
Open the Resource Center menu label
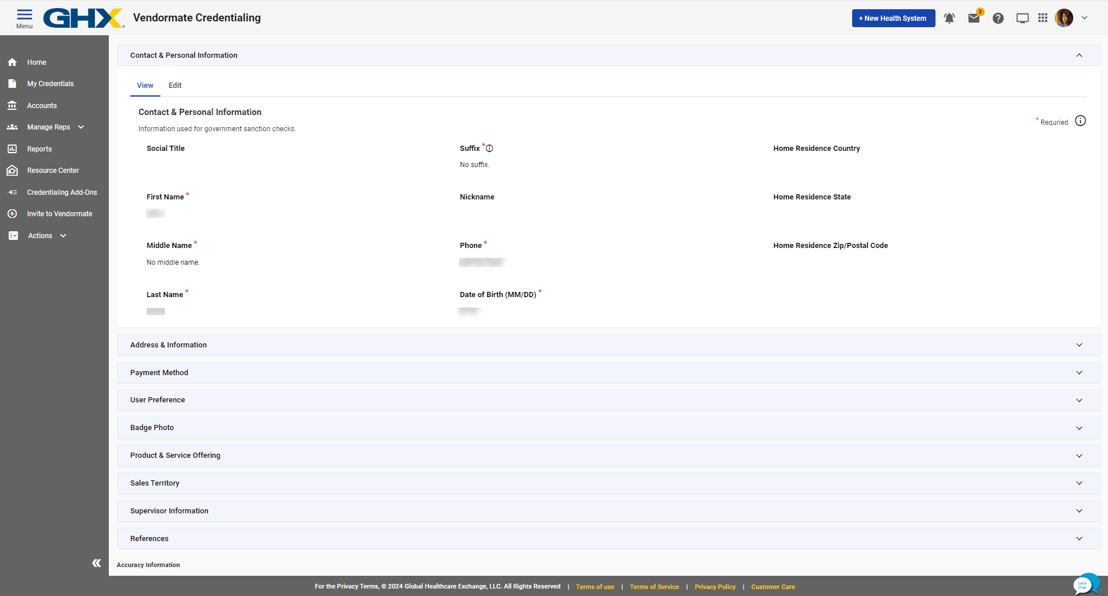[x=53, y=171]
